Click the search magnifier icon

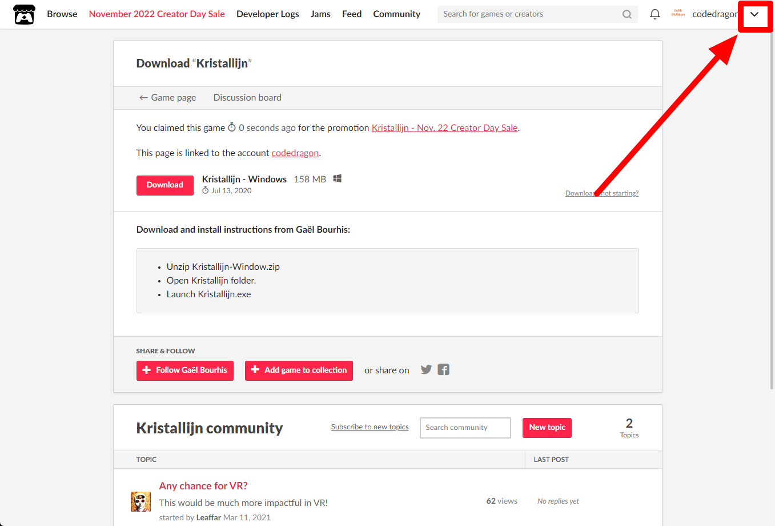[x=627, y=14]
